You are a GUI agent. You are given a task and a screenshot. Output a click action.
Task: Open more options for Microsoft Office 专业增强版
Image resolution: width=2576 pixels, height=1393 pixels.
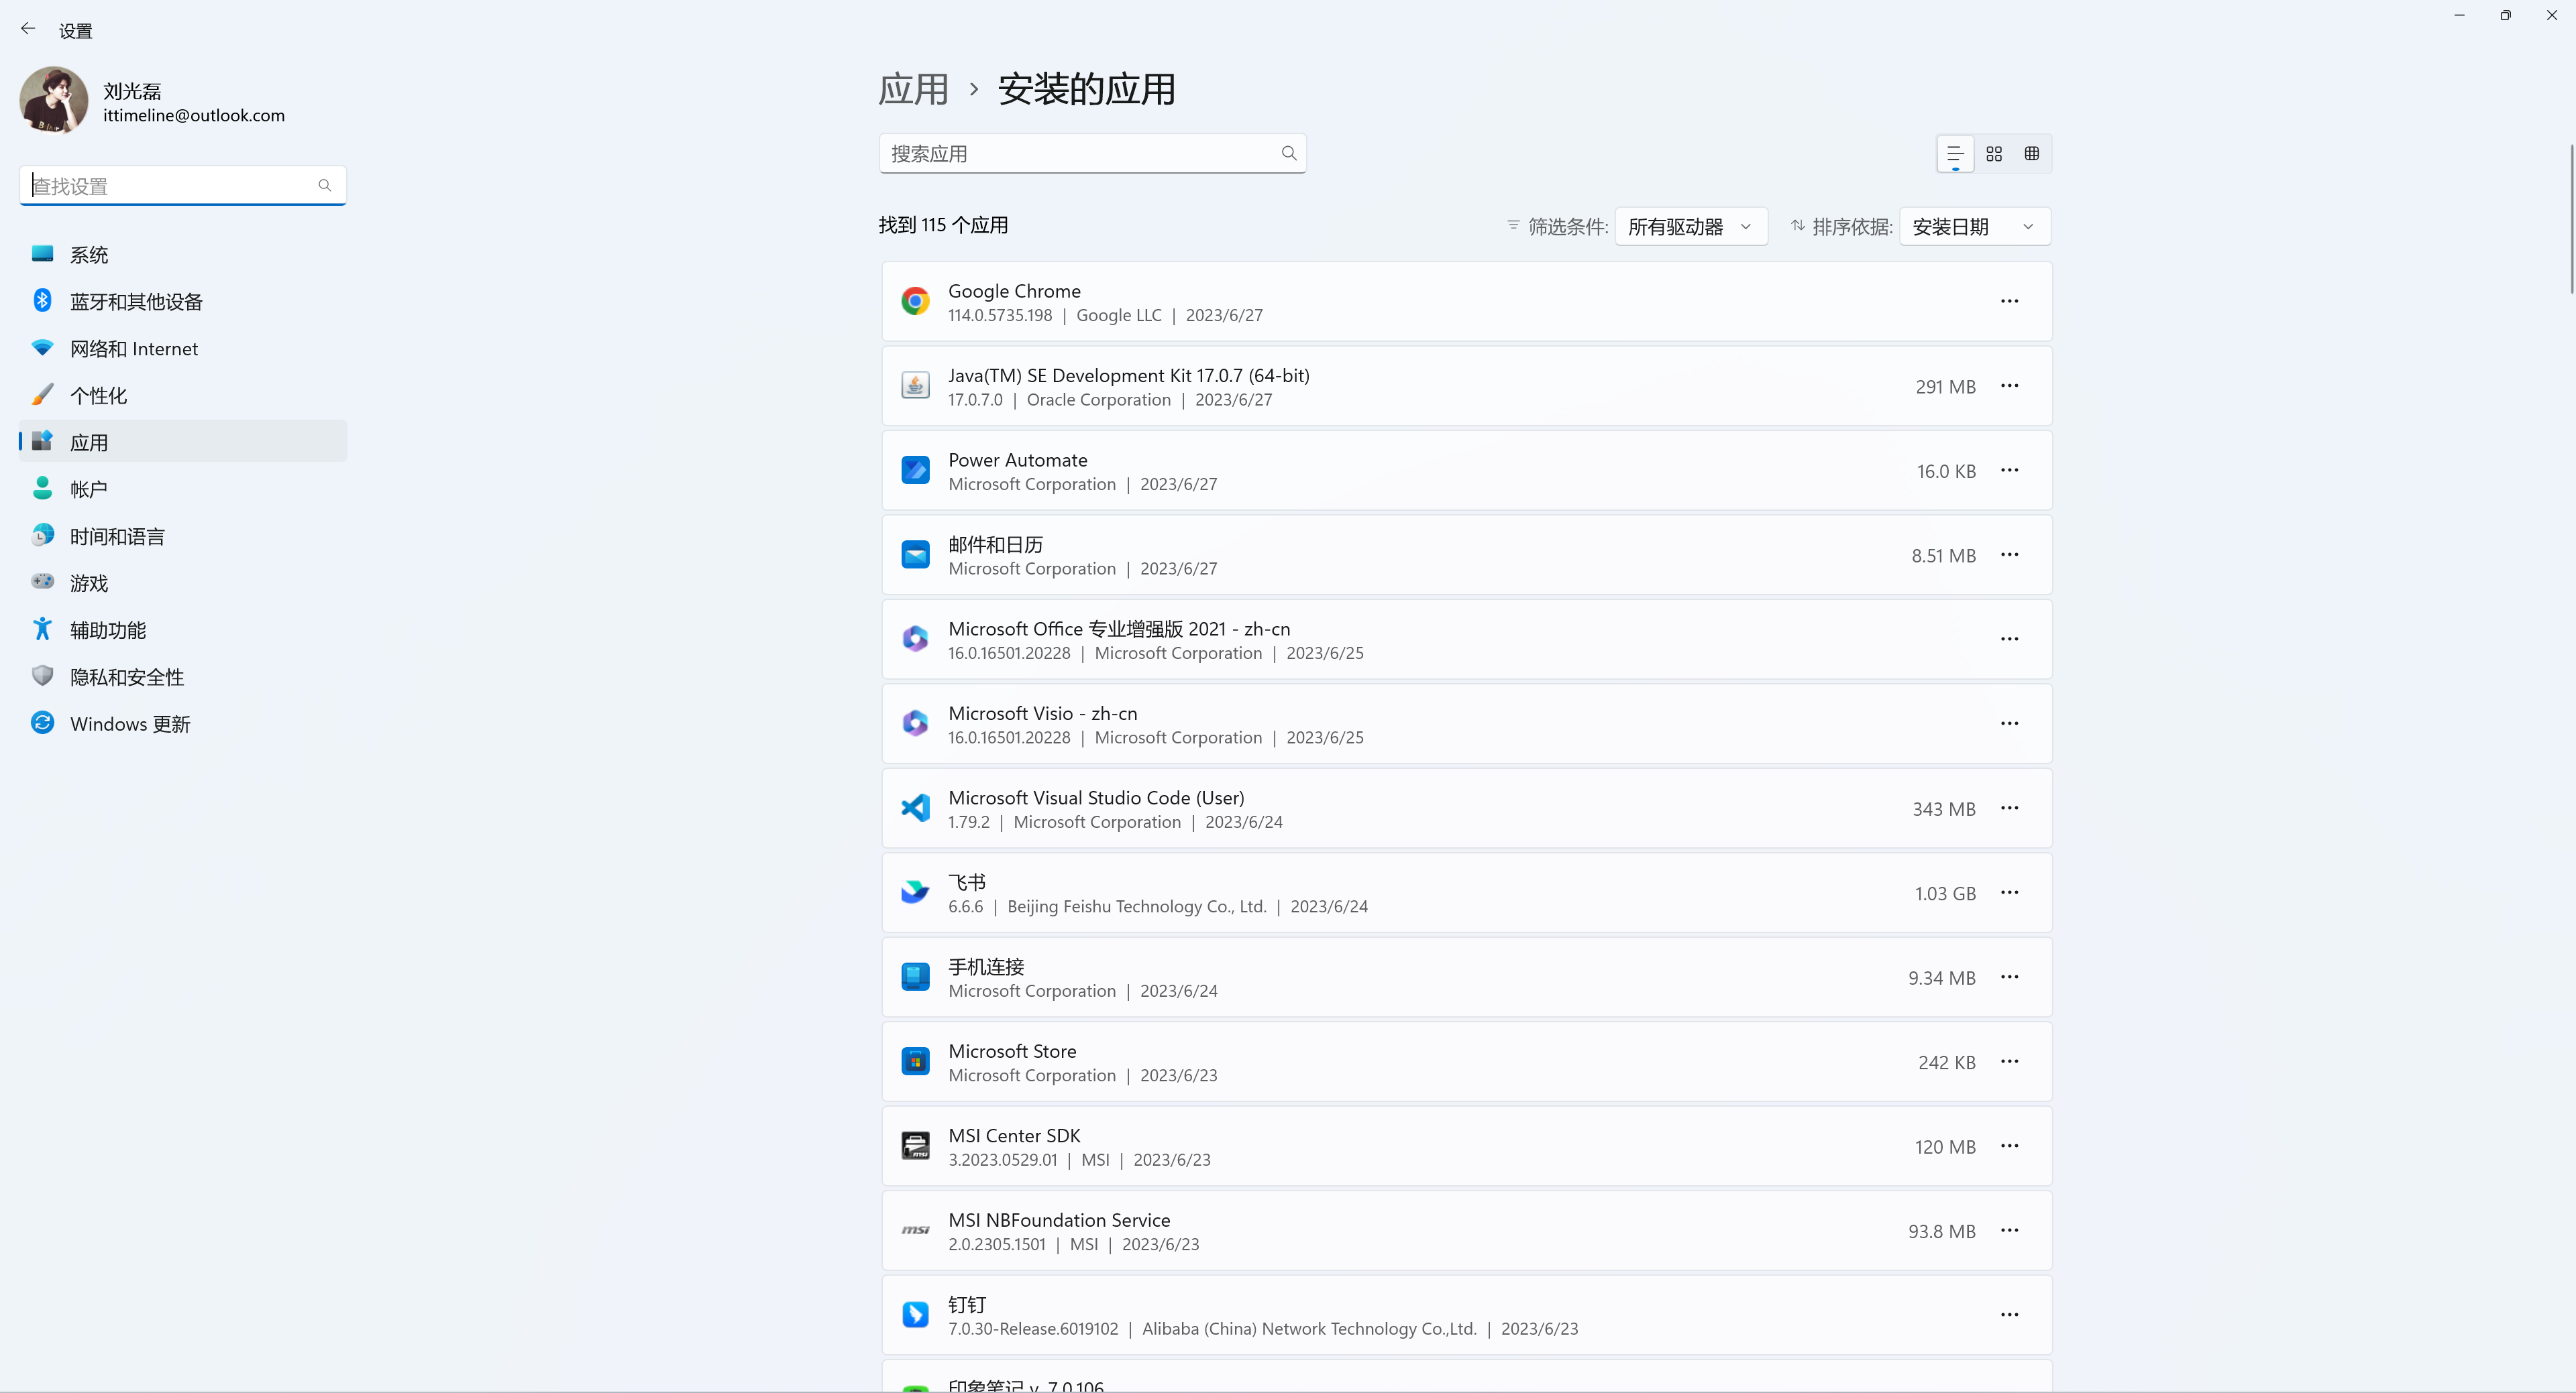(2009, 639)
